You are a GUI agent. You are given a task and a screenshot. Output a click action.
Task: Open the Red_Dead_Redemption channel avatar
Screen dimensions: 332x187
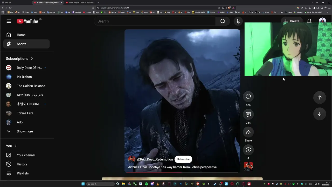132,159
